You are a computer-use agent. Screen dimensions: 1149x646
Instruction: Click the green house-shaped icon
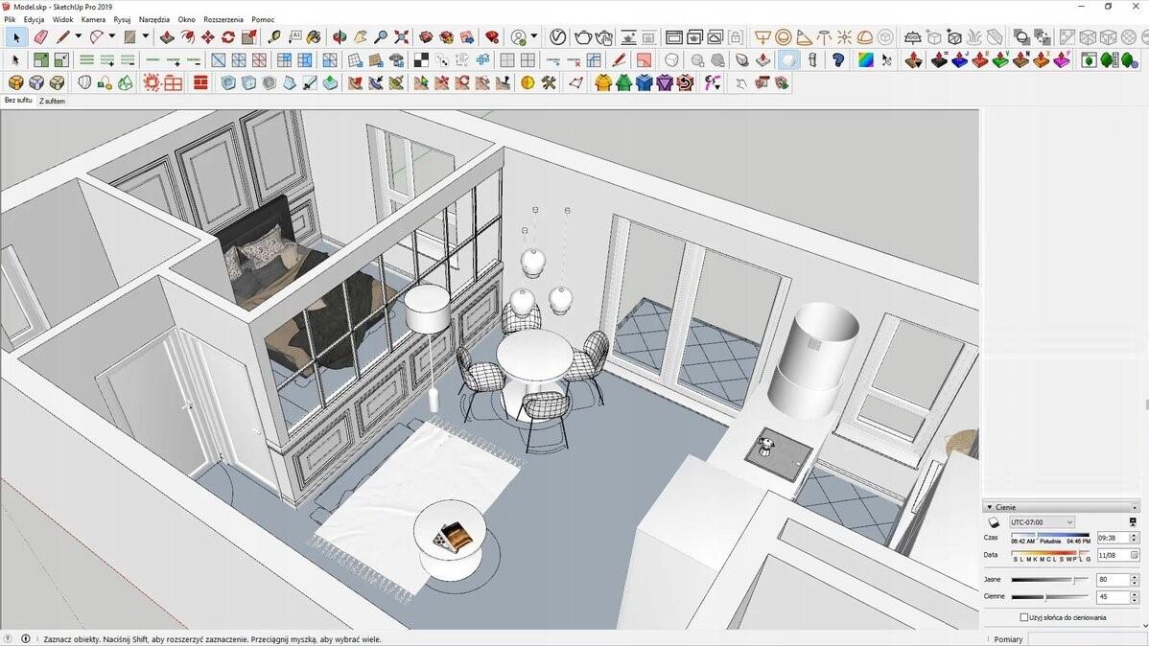pyautogui.click(x=623, y=82)
